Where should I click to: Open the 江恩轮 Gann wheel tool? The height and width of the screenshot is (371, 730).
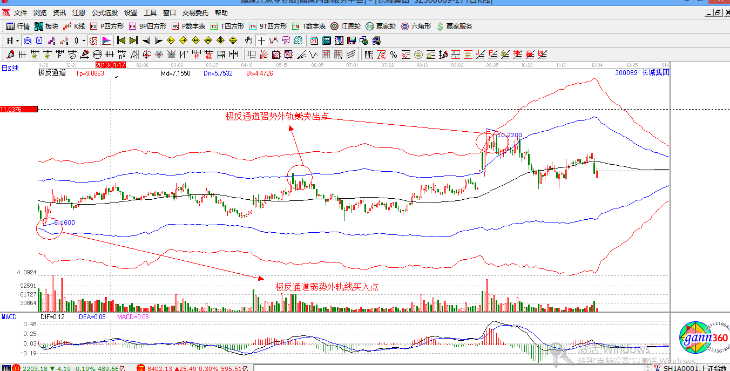coord(345,26)
